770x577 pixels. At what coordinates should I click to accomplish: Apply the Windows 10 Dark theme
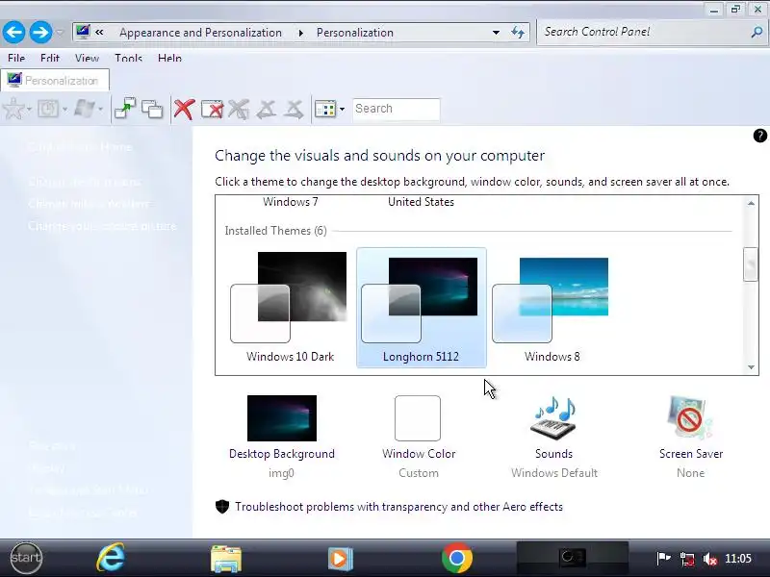pyautogui.click(x=291, y=308)
